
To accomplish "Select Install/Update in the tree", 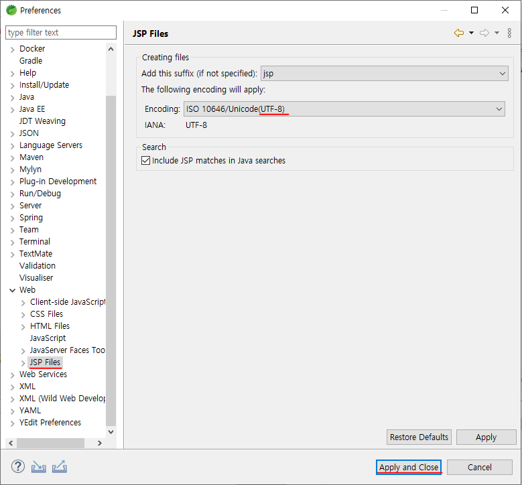I will pyautogui.click(x=44, y=85).
